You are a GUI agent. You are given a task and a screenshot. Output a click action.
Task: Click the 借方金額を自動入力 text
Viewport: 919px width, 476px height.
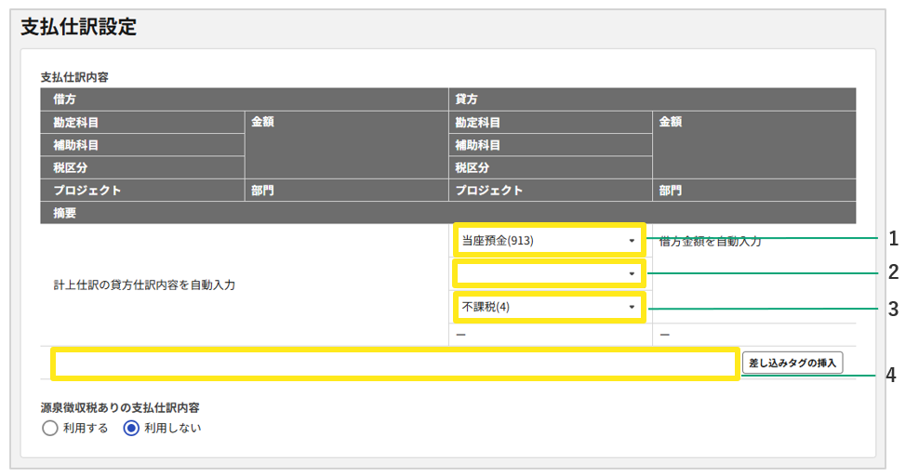click(710, 241)
